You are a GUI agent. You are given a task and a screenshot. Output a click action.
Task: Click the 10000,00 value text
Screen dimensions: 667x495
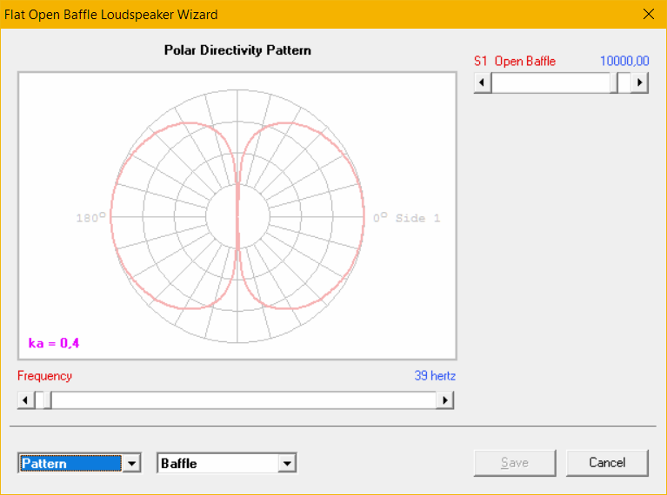tap(624, 61)
